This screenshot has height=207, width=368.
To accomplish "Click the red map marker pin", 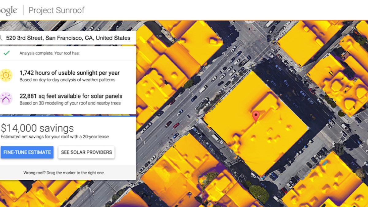I will [x=256, y=117].
